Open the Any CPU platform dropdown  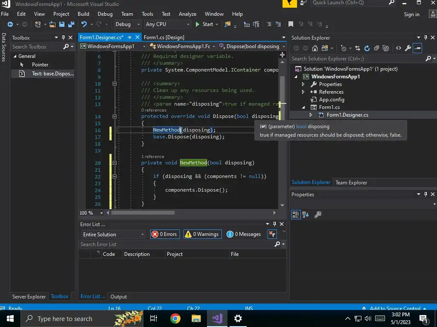167,24
